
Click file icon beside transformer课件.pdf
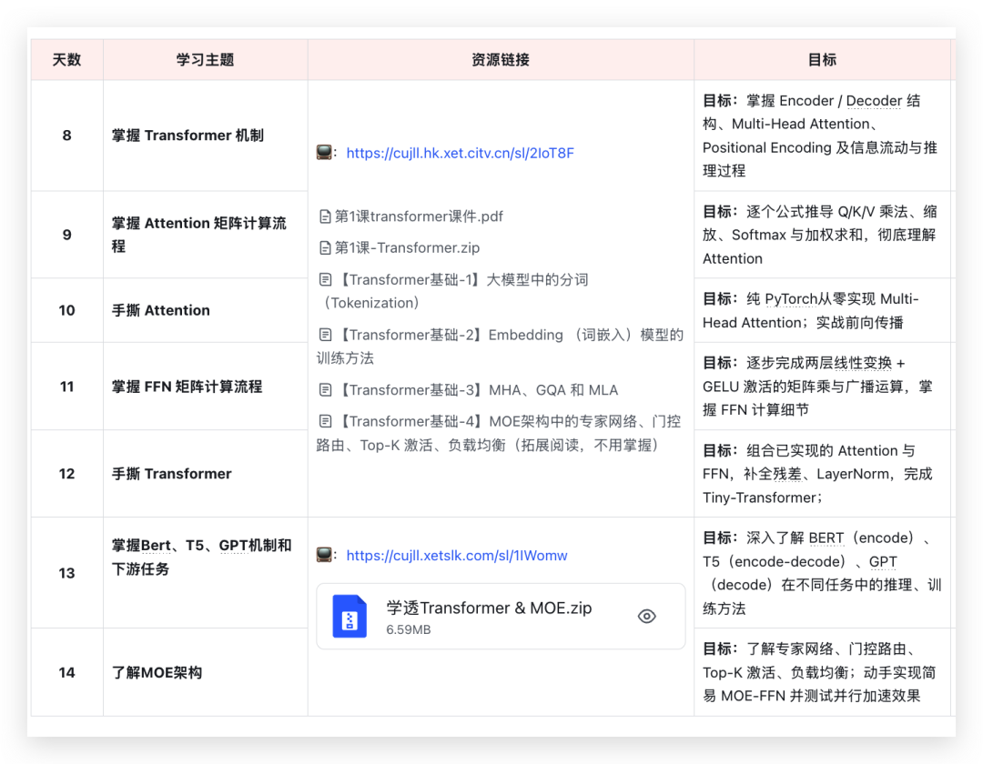pos(325,216)
